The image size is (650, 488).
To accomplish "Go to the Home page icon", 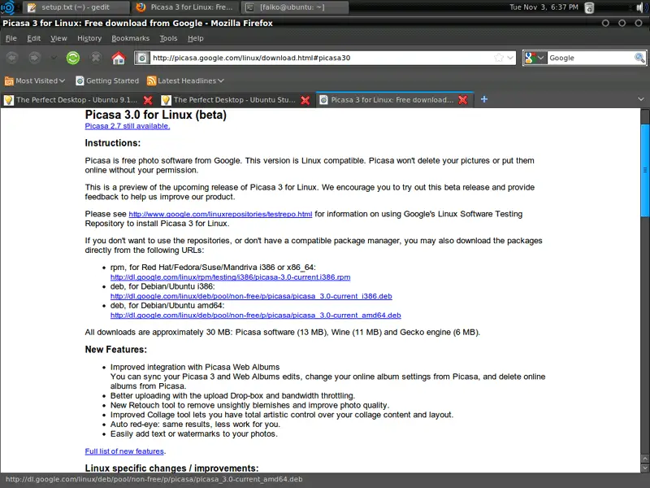I will [x=119, y=58].
